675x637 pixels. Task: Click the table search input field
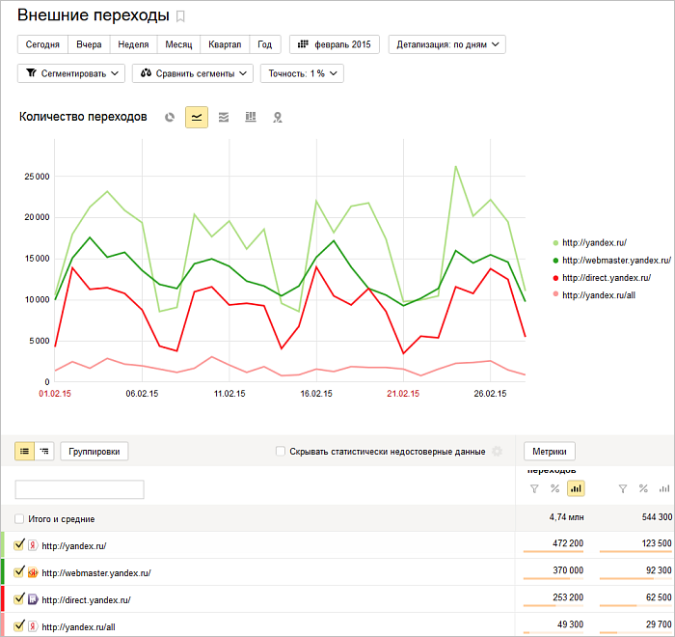[x=80, y=489]
